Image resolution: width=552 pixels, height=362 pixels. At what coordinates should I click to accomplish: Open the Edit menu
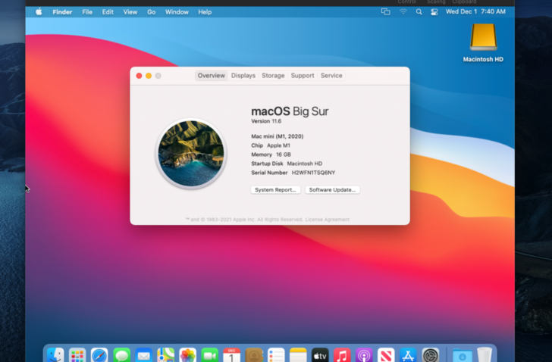click(x=108, y=12)
